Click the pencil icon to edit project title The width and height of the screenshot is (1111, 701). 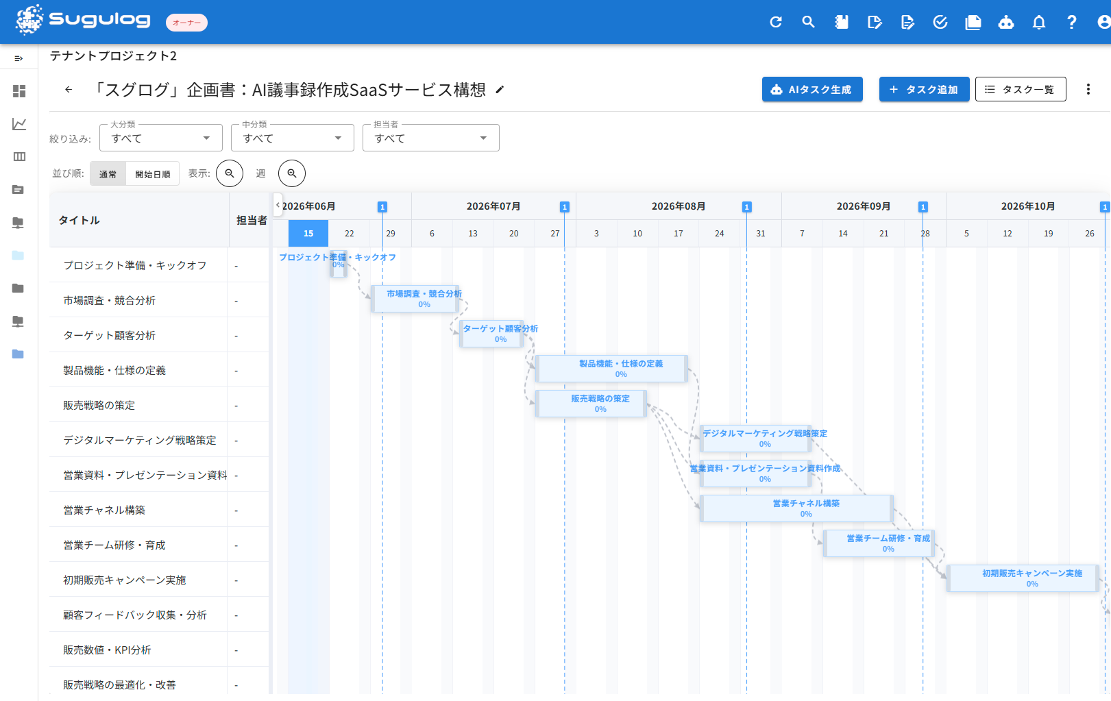tap(500, 90)
